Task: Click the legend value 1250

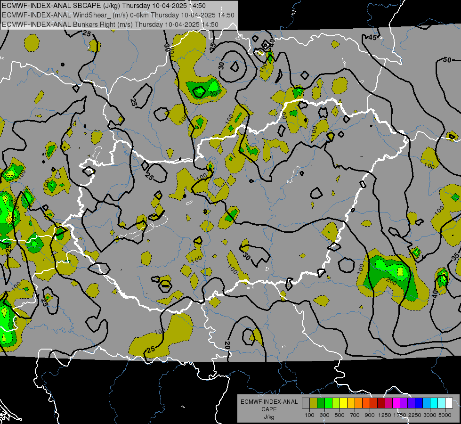Action: tap(385, 415)
